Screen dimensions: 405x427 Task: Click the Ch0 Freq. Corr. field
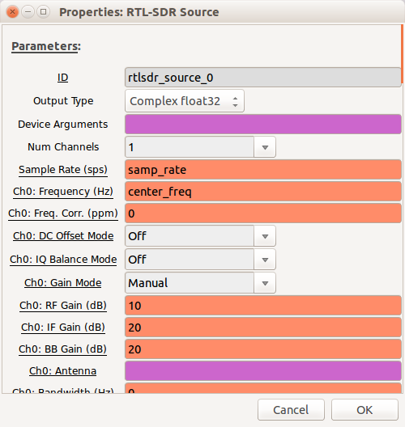(x=263, y=213)
